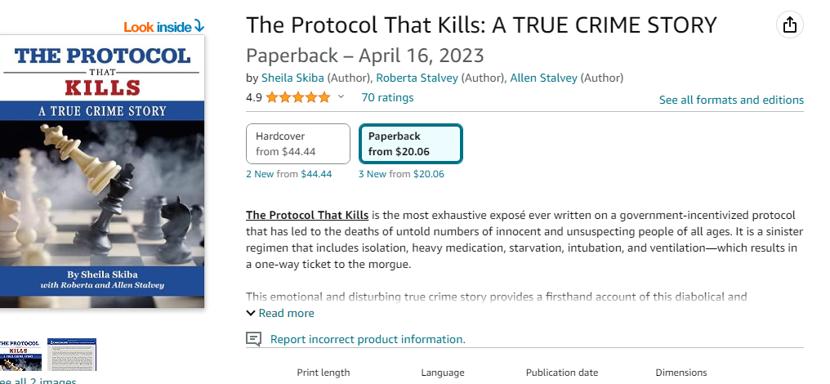Expand the description with Read more
Screen dimensions: 830x384
tap(279, 313)
